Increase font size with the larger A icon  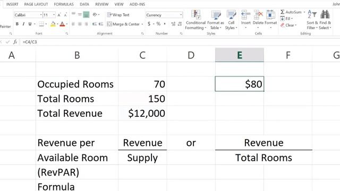(59, 15)
